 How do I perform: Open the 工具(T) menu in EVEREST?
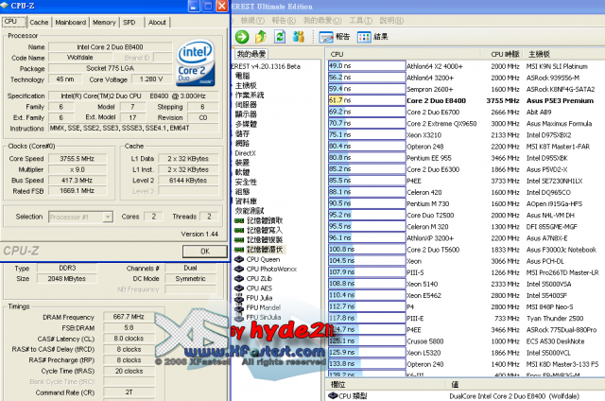[361, 20]
